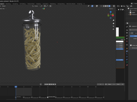Select the Modifiers wrench properties tab
Image resolution: width=137 pixels, height=102 pixels.
[x=127, y=51]
